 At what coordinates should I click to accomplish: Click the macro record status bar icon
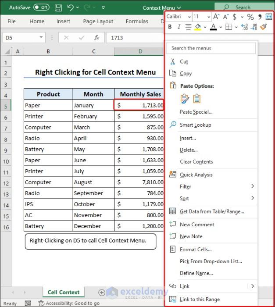pyautogui.click(x=28, y=303)
